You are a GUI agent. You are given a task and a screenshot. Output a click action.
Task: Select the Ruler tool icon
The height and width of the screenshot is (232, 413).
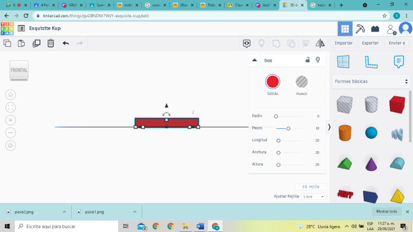(x=371, y=62)
